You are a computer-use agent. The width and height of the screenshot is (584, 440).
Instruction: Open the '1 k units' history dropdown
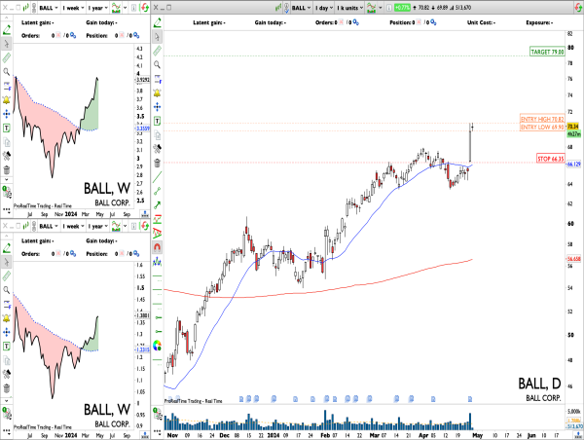349,8
